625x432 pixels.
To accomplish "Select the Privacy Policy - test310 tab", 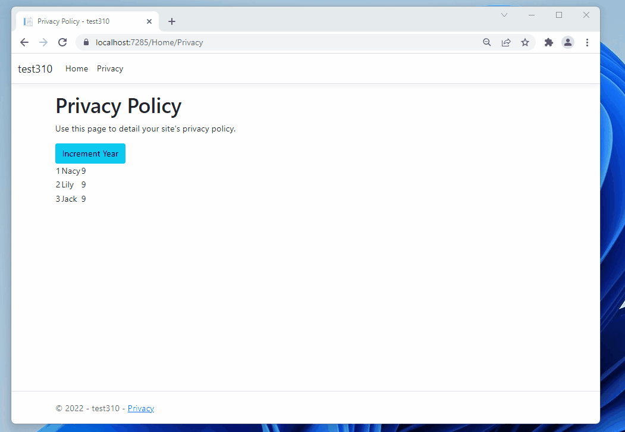I will click(x=87, y=21).
